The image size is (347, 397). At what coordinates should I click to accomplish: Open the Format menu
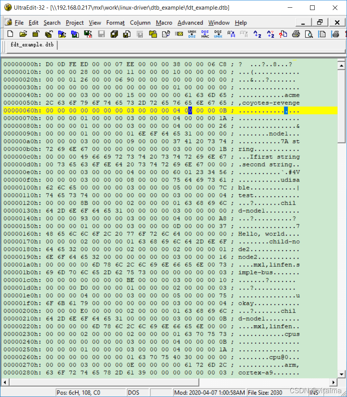click(x=115, y=23)
